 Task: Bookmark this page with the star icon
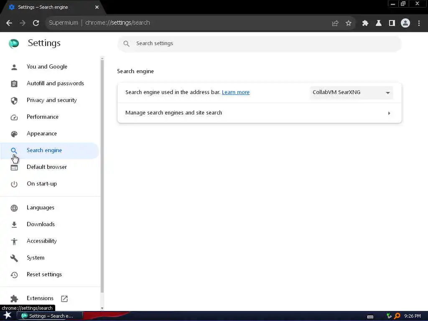(x=348, y=23)
